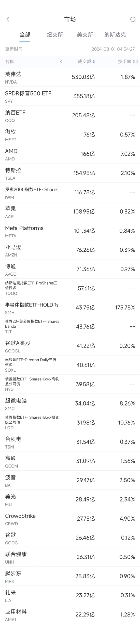Click the 更新时间 timestamp label
The width and height of the screenshot is (140, 637).
14,49
